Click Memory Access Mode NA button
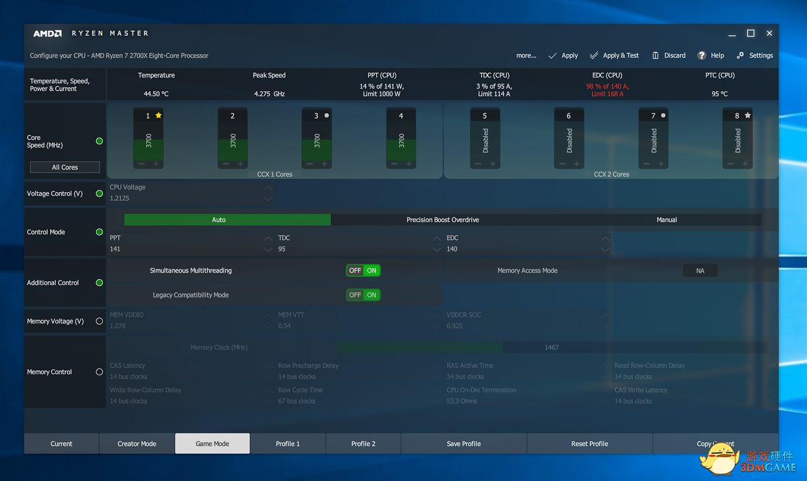 (700, 271)
